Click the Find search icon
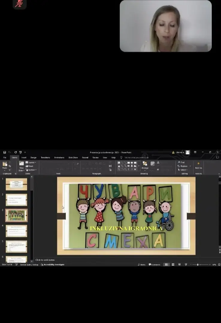 click(179, 162)
